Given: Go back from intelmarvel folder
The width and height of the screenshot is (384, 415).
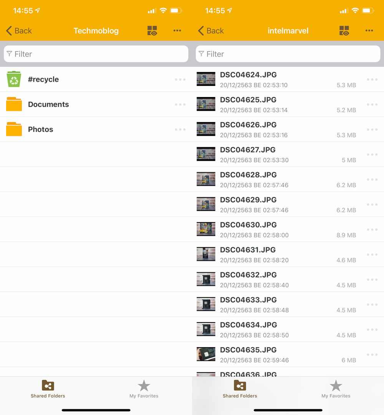Looking at the screenshot, I should click(211, 31).
